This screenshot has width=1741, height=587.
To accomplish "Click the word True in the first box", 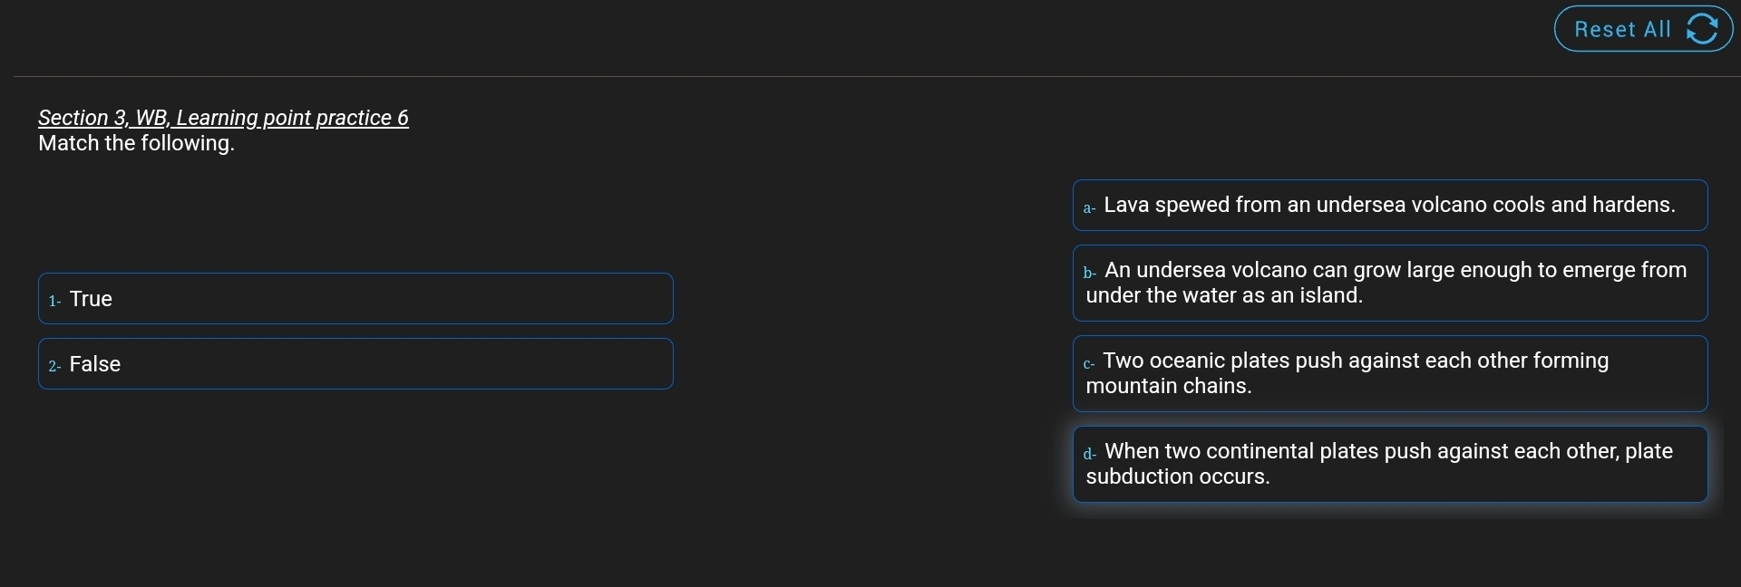I will coord(91,299).
